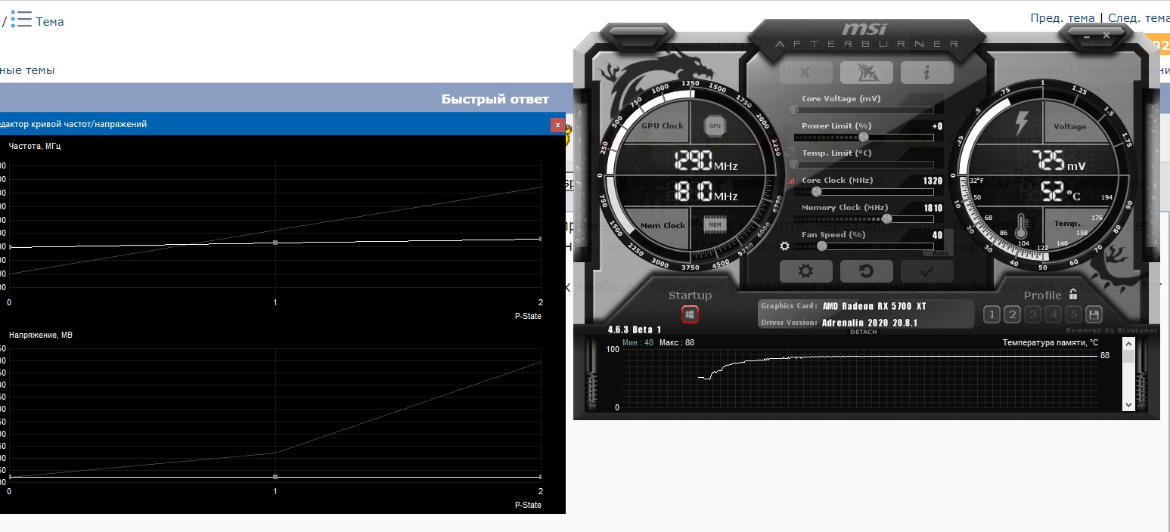Select voltage curve point at P-State 2

(540, 477)
